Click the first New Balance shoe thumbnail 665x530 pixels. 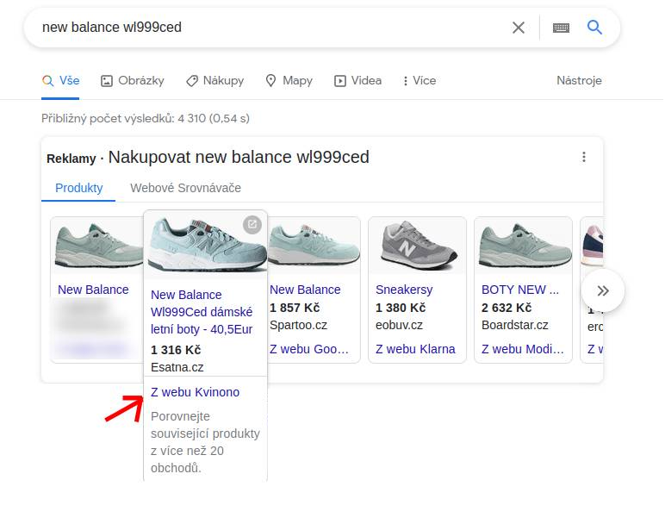(97, 246)
